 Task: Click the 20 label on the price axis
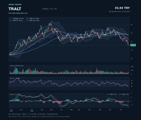(x=131, y=59)
